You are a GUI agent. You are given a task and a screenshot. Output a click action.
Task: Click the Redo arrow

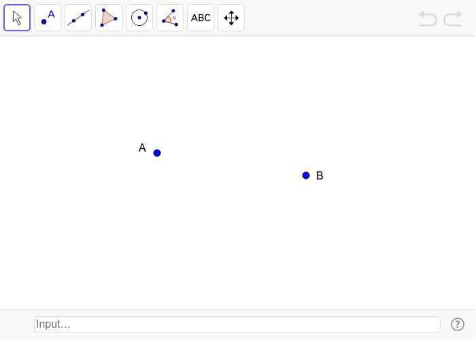[x=453, y=18]
